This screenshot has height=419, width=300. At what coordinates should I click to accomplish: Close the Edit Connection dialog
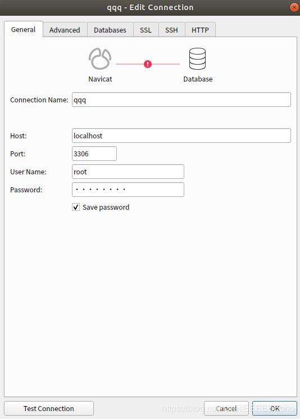(294, 7)
